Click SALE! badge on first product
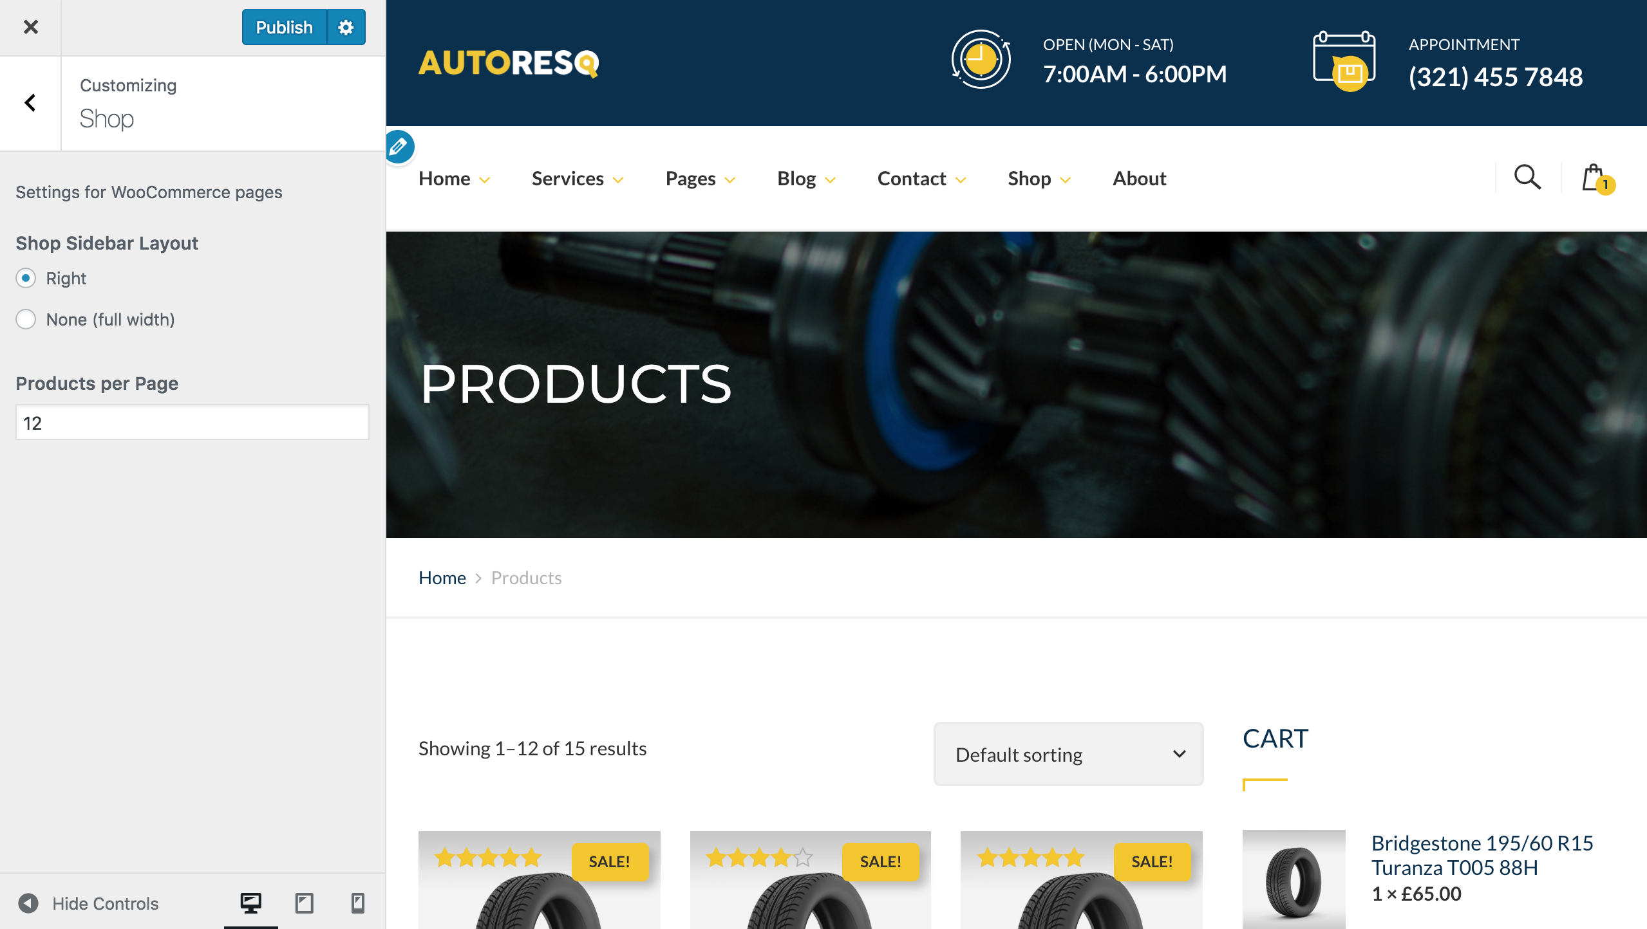Screen dimensions: 1647x929 (610, 861)
